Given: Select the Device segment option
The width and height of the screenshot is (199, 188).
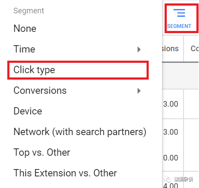Looking at the screenshot, I should [x=28, y=111].
